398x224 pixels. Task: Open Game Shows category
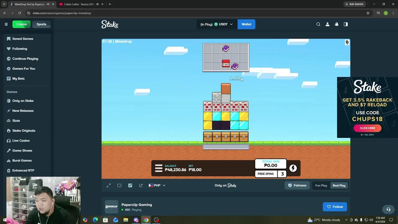pos(22,151)
